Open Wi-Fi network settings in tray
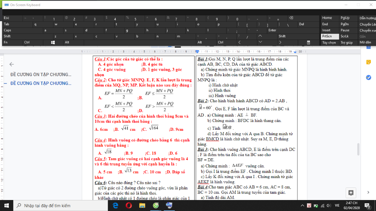Image resolution: width=376 pixels, height=211 pixels. (322, 206)
